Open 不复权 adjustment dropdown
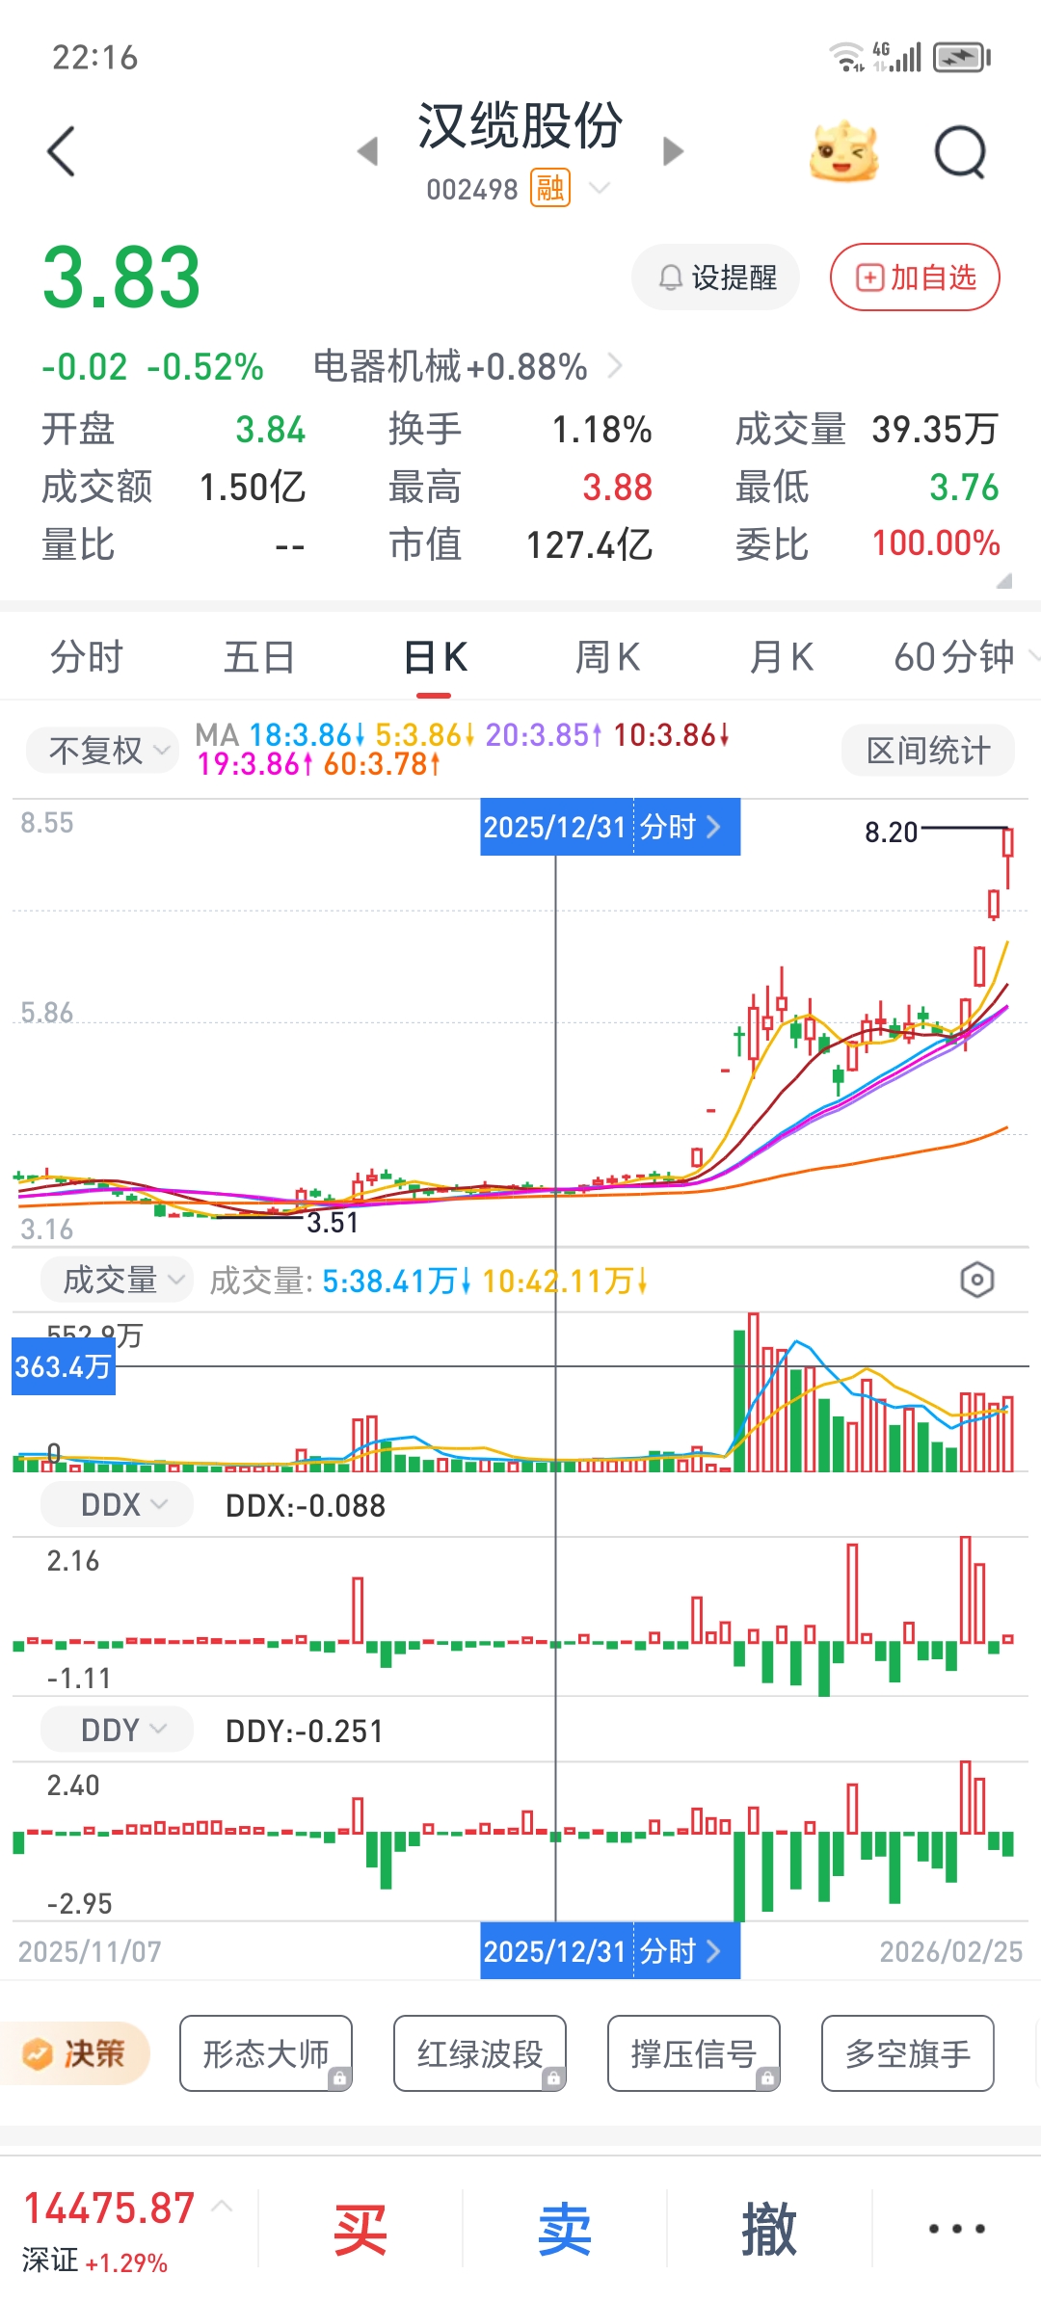Image resolution: width=1041 pixels, height=2301 pixels. 102,750
